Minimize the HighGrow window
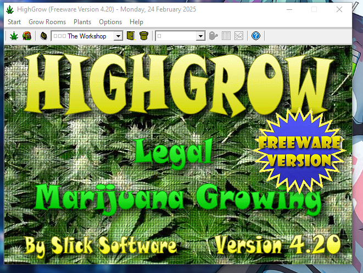This screenshot has height=273, width=363. (289, 9)
